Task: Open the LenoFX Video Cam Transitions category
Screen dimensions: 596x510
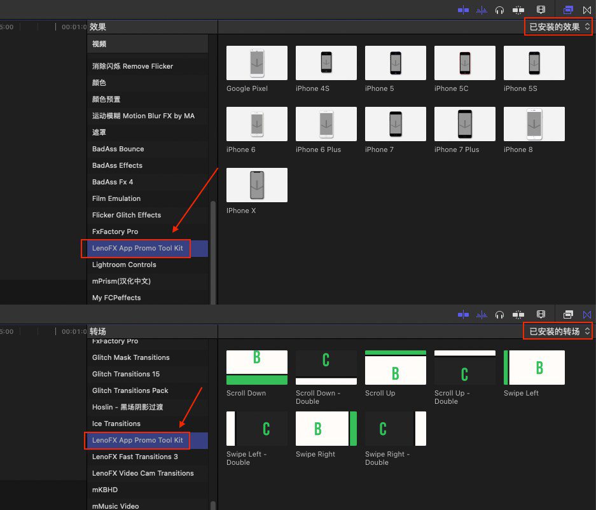Action: point(148,473)
